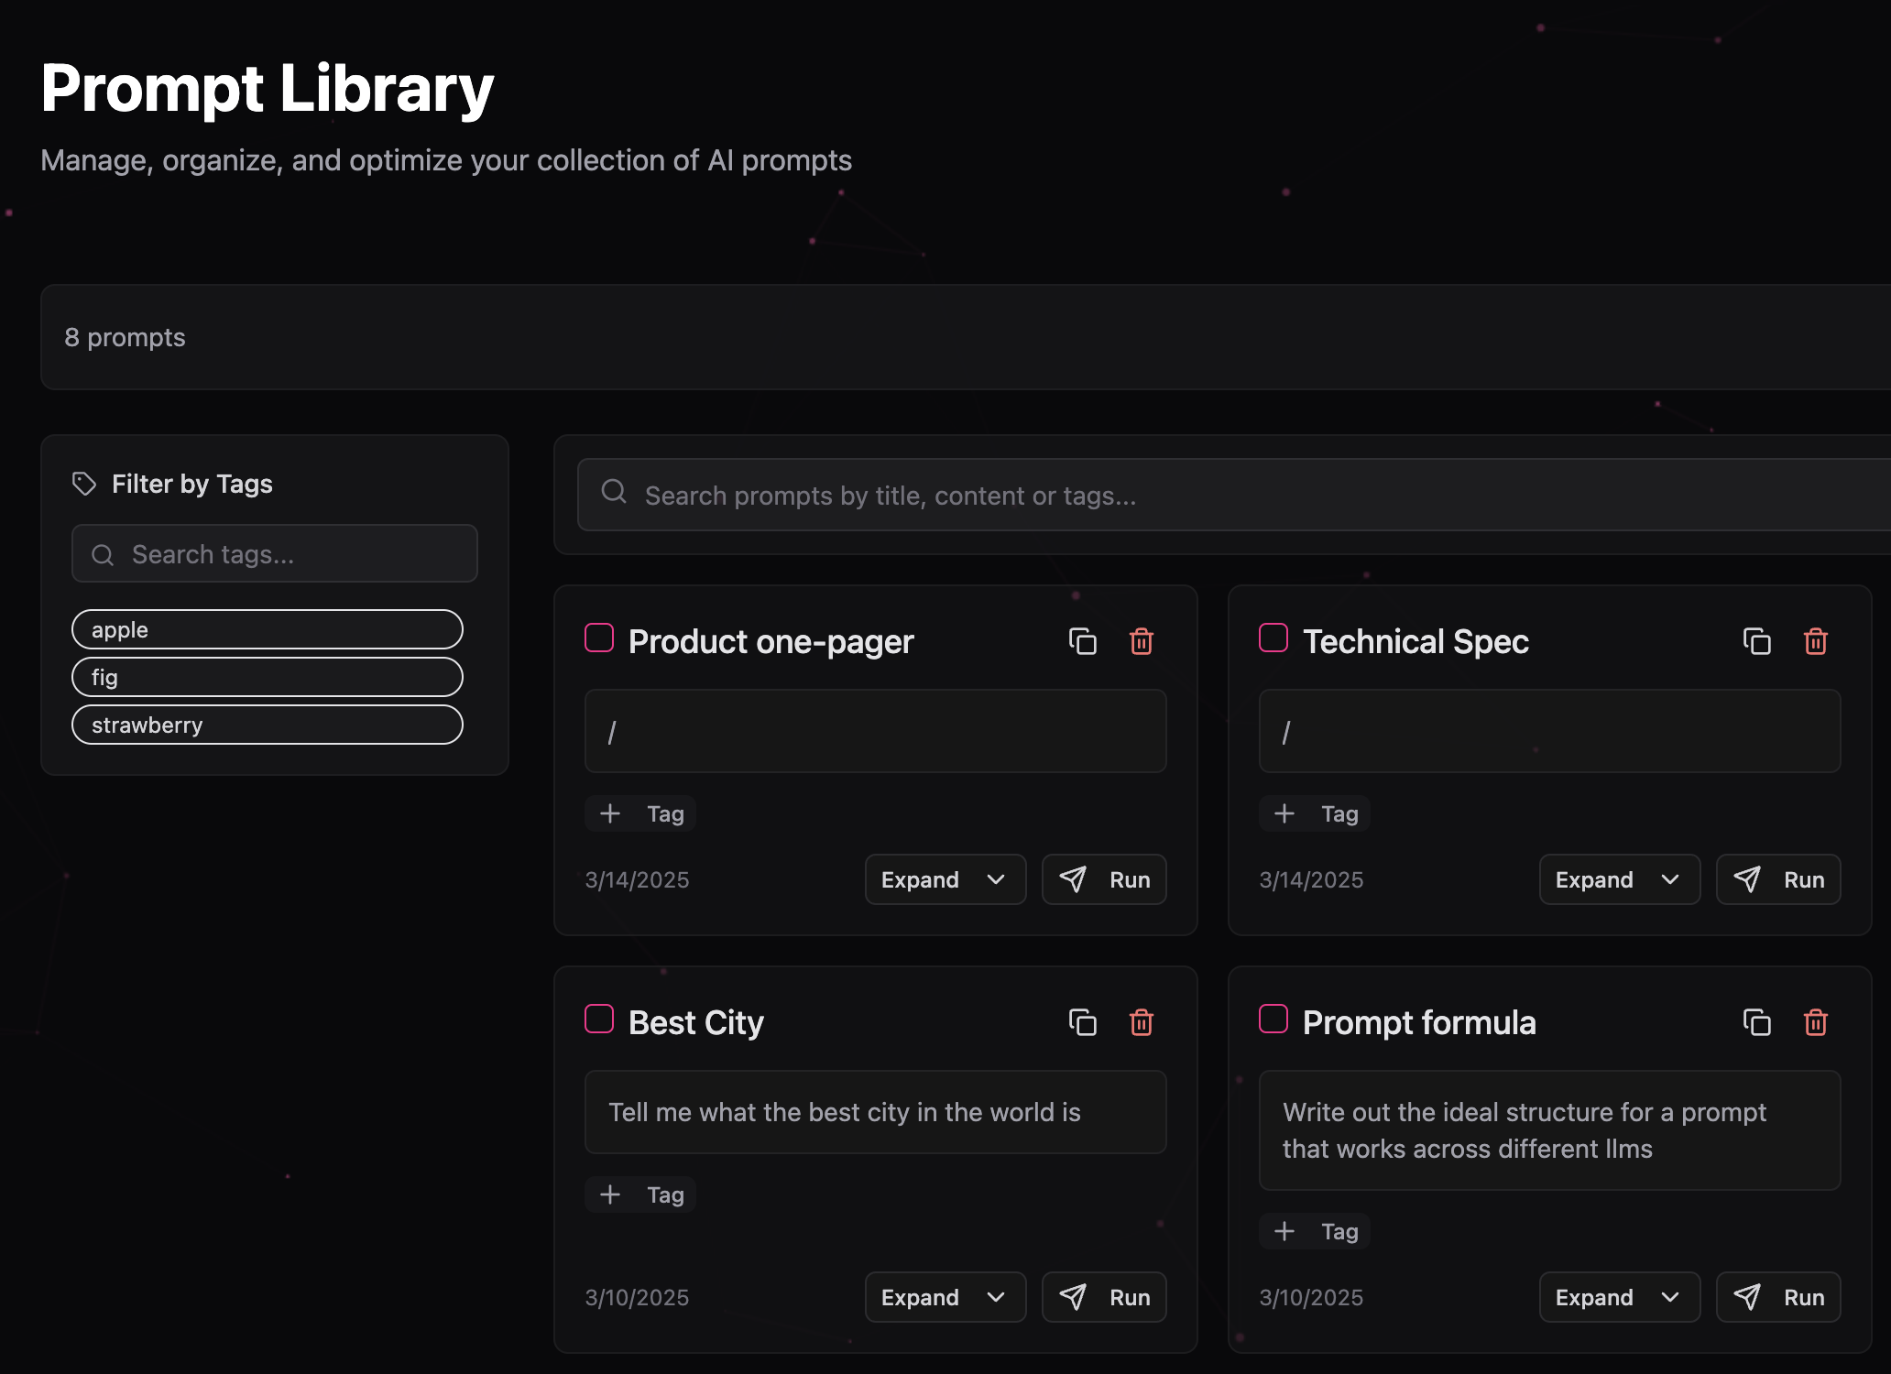Focus the main prompt search box
This screenshot has width=1891, height=1374.
pos(1228,496)
